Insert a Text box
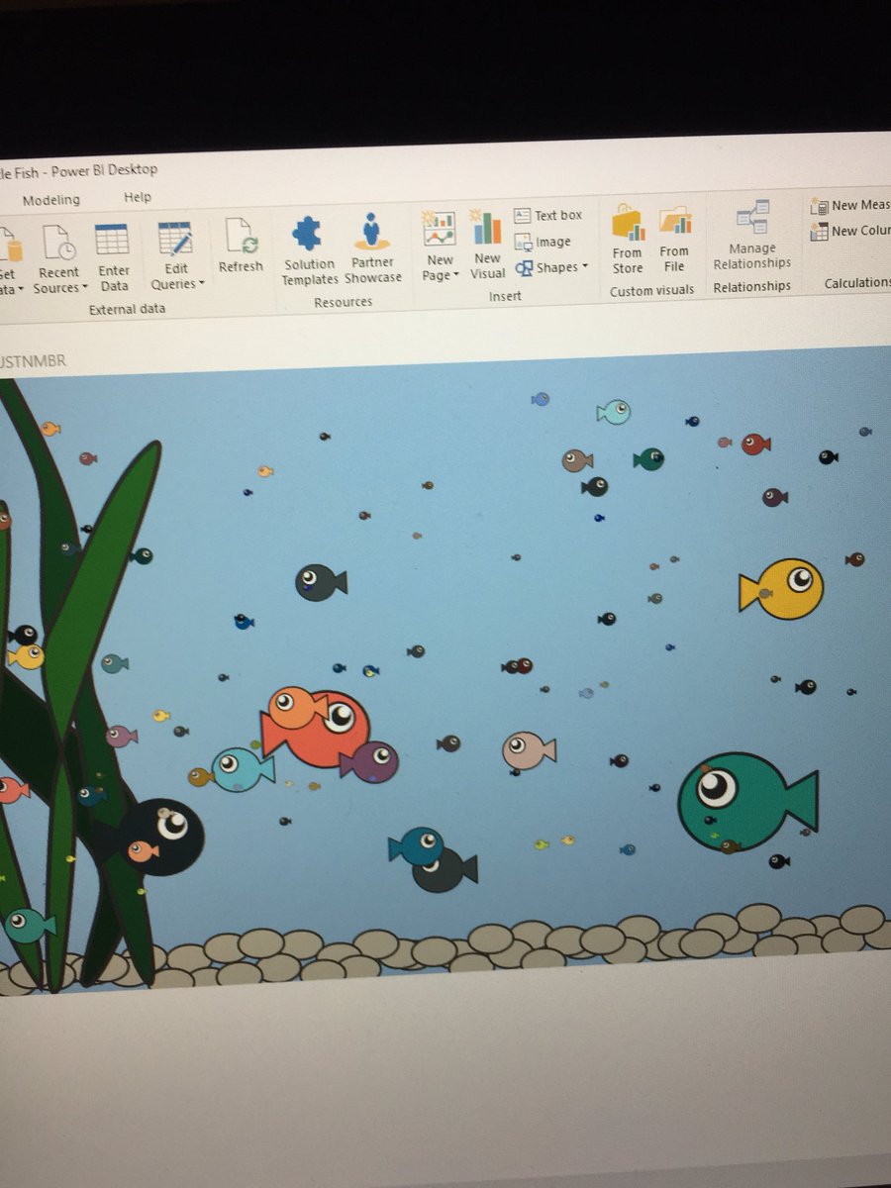The height and width of the screenshot is (1188, 891). 547,215
